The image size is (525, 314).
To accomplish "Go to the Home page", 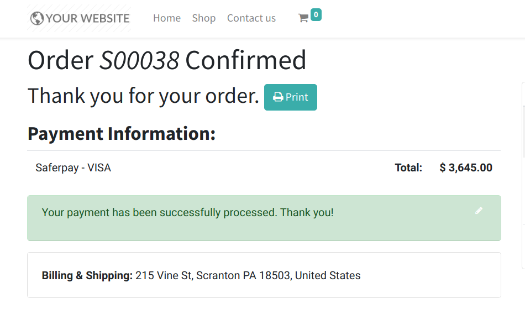I will pos(167,18).
